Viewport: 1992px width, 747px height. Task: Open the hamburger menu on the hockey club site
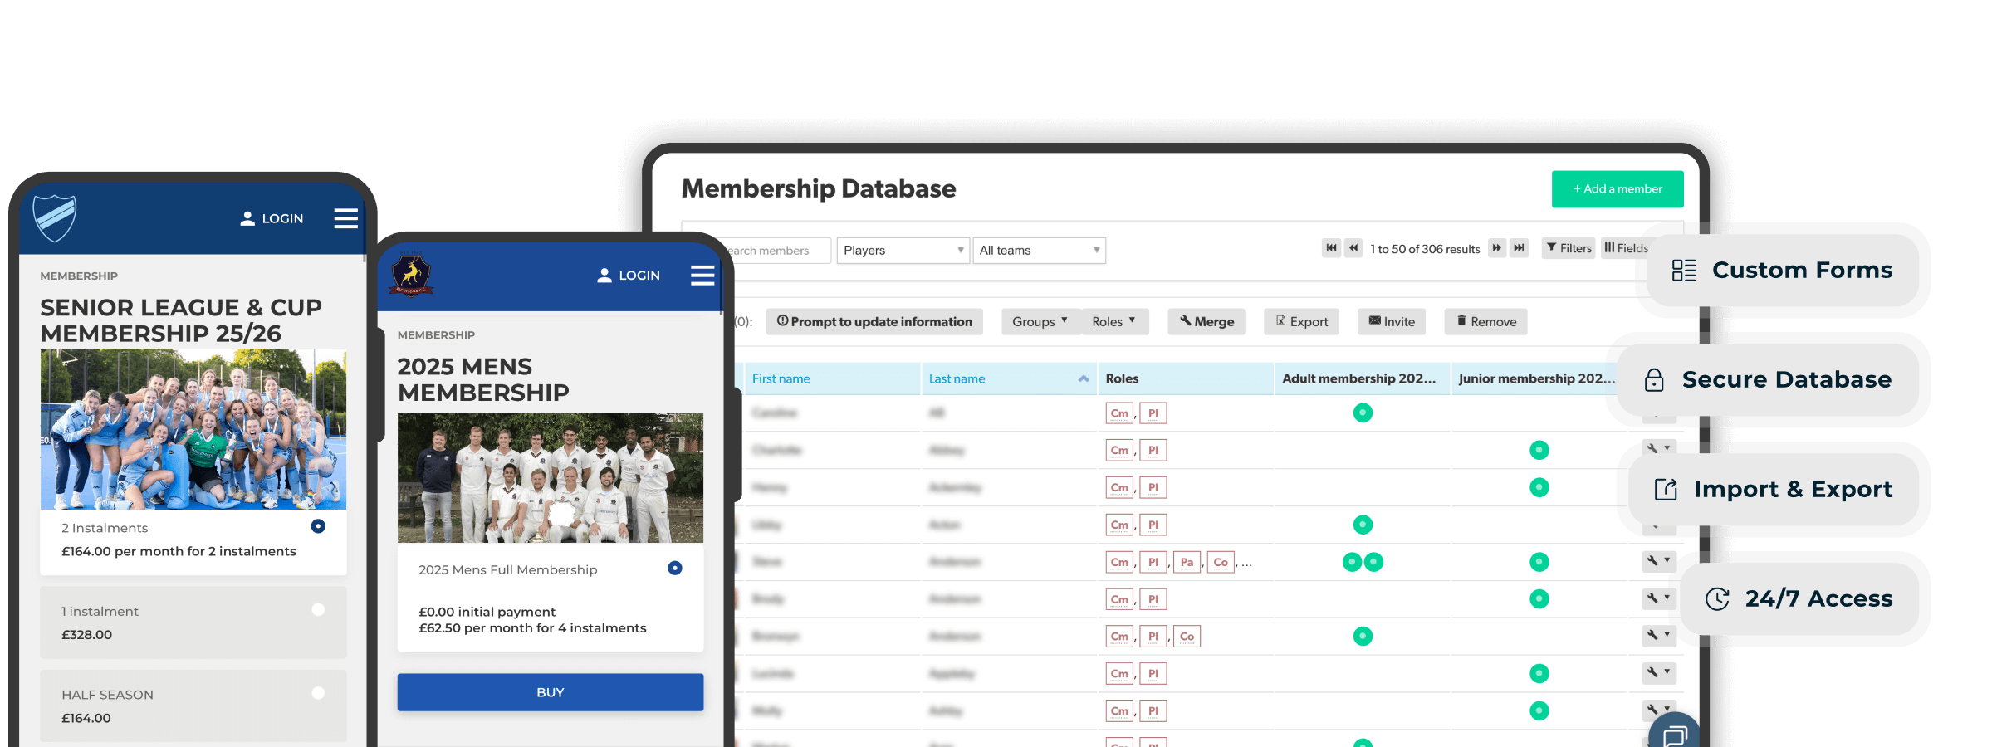pos(345,218)
